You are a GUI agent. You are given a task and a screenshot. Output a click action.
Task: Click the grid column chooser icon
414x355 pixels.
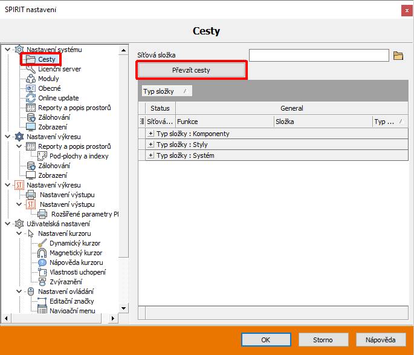(x=142, y=122)
